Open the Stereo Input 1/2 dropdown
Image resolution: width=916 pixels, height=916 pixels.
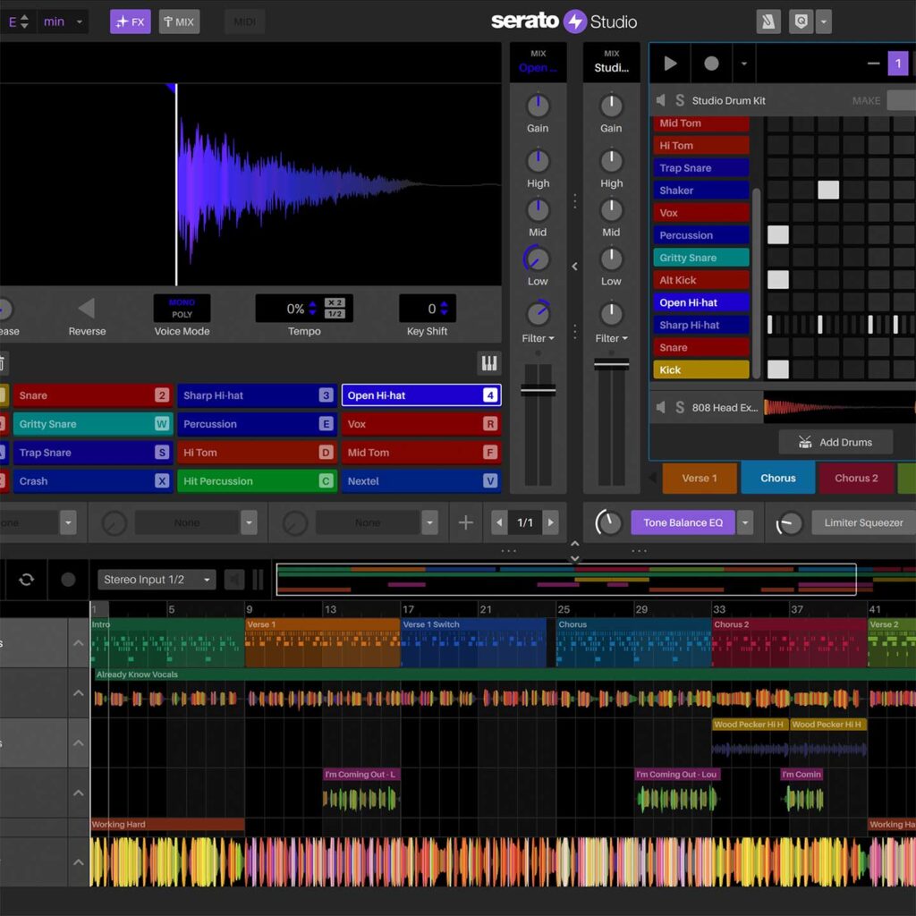click(x=157, y=579)
